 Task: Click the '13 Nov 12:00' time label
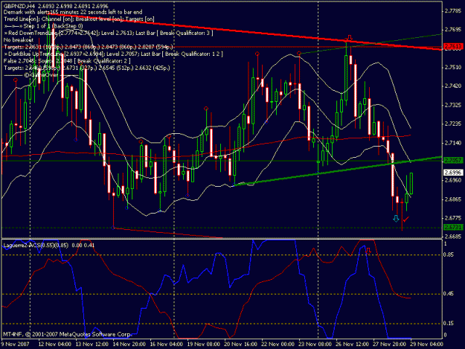[x=92, y=345]
